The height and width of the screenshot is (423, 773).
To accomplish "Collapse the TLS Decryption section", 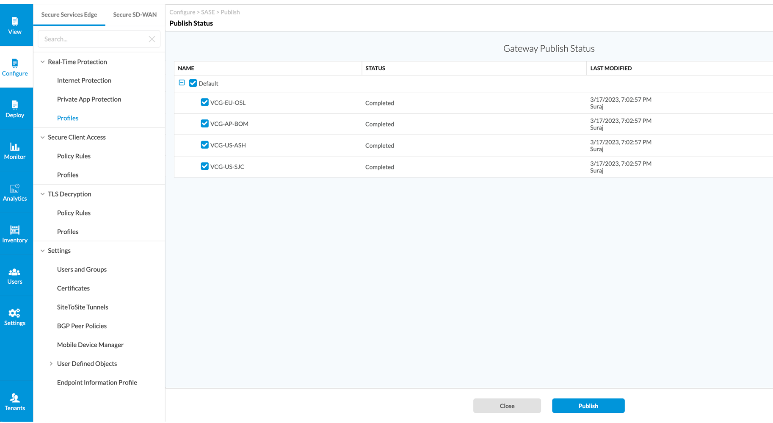I will pyautogui.click(x=42, y=194).
